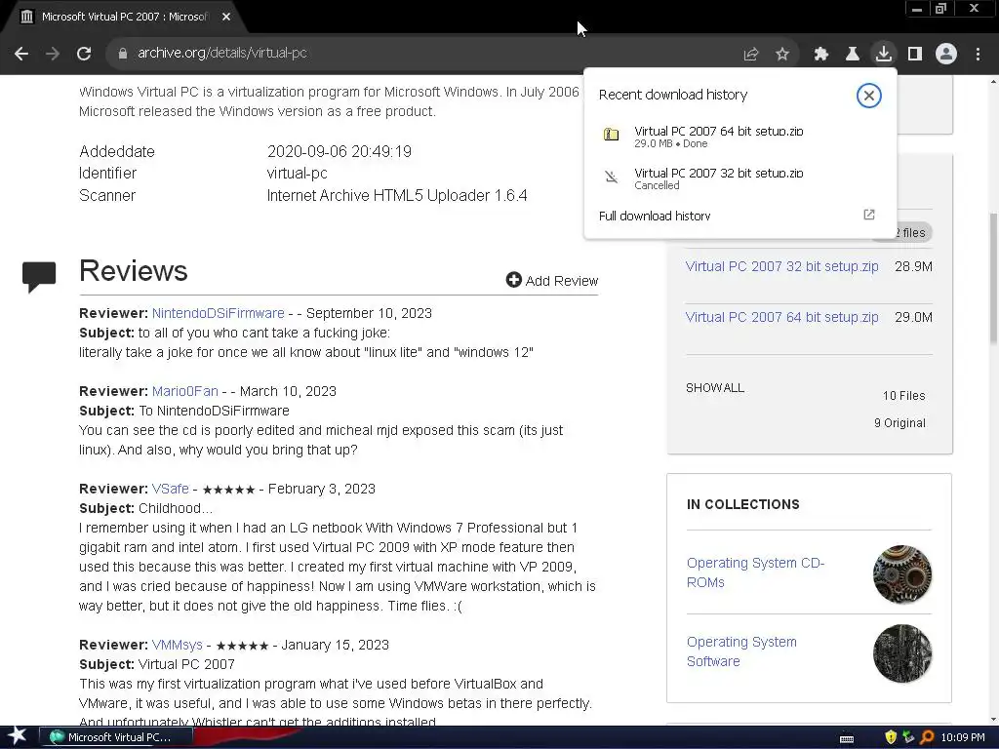
Task: Go back to the previous page
Action: tap(21, 54)
